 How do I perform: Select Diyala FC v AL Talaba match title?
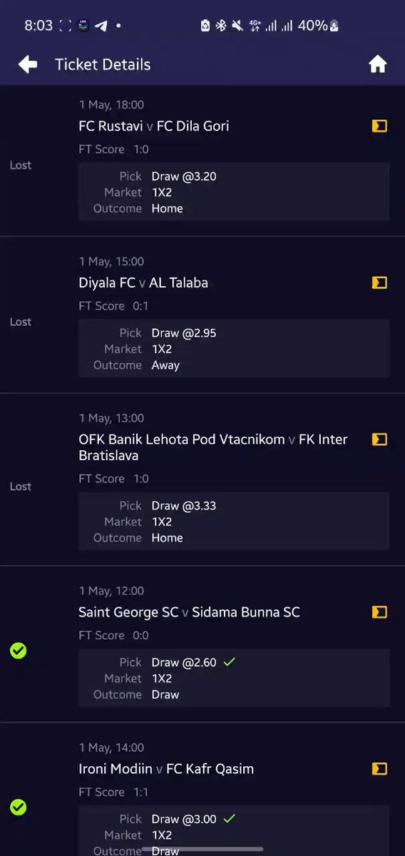point(143,283)
